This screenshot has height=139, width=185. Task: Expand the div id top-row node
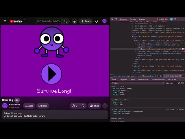pos(132,66)
